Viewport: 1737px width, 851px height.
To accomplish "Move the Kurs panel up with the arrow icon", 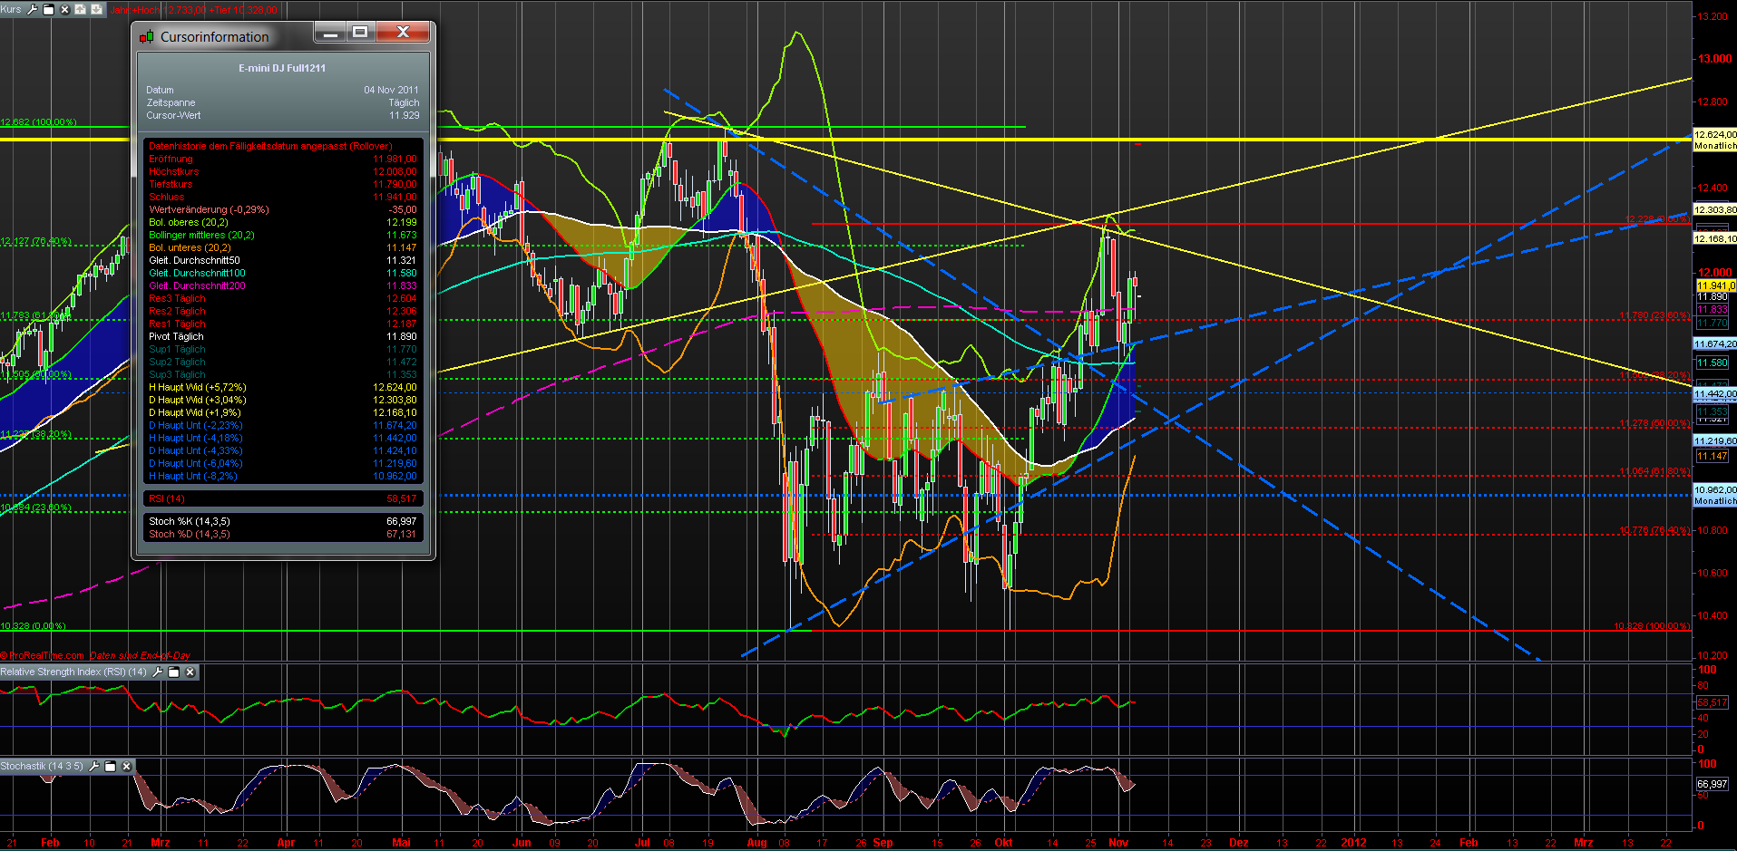I will point(81,9).
